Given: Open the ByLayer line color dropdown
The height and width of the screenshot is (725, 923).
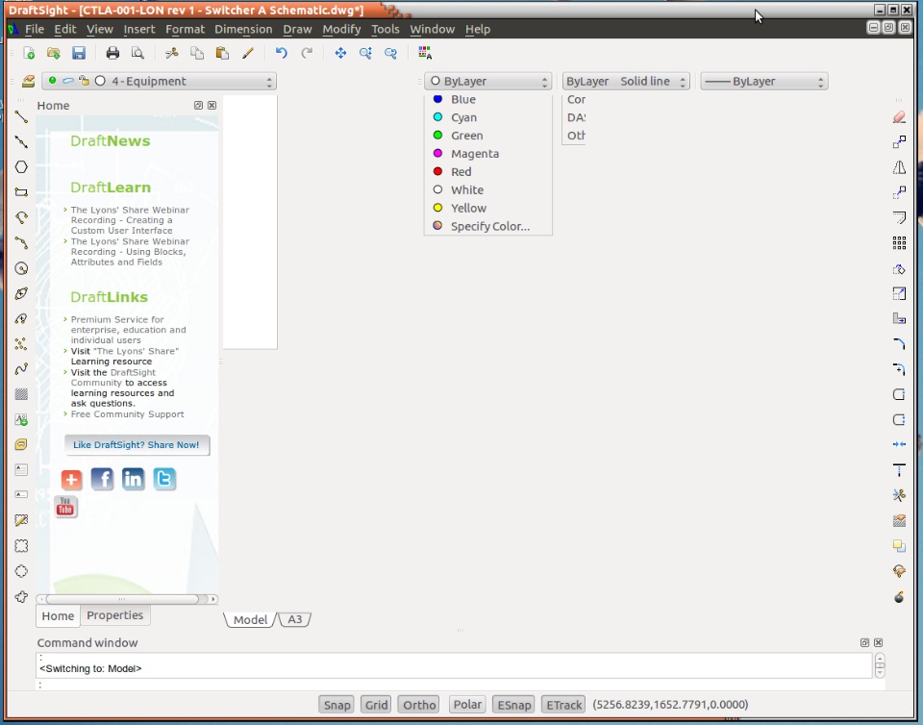Looking at the screenshot, I should pos(488,81).
